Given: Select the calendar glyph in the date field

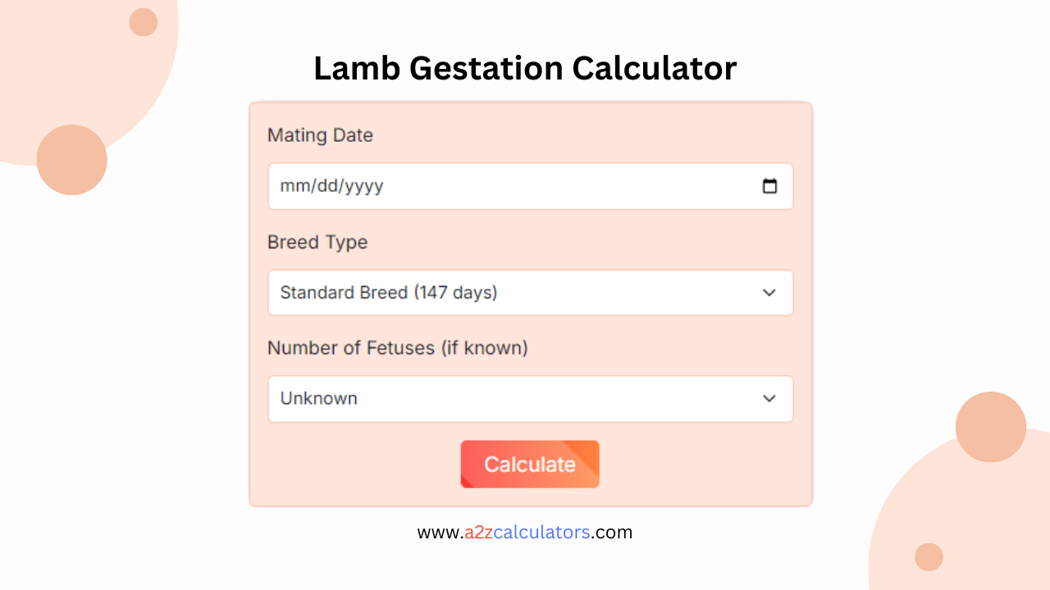Looking at the screenshot, I should [x=769, y=186].
